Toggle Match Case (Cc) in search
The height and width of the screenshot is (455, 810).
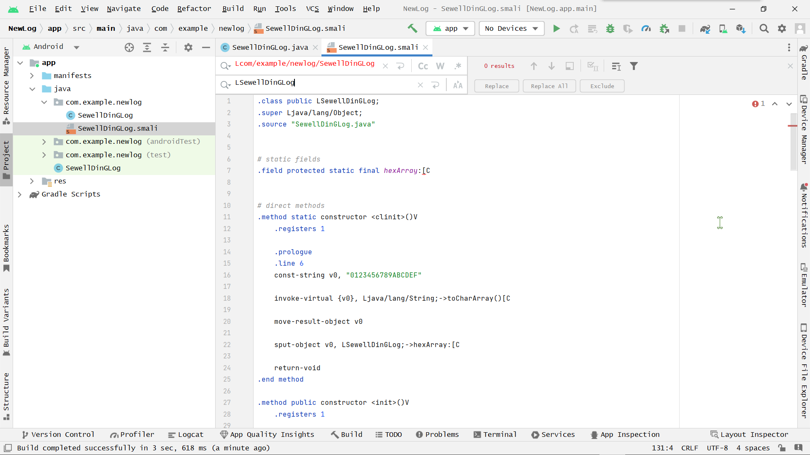pos(423,66)
